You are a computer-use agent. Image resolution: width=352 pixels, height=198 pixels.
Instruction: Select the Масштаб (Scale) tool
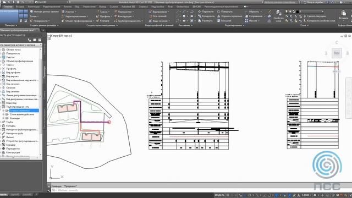(x=224, y=21)
